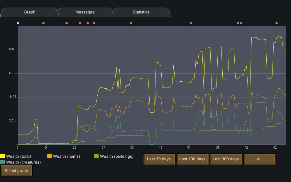Click the 4473 y-axis value
Viewport: 291px width, 182px height.
[x=13, y=97]
